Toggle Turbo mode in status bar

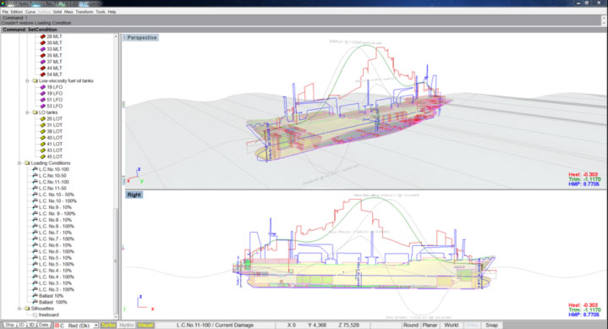[108, 325]
